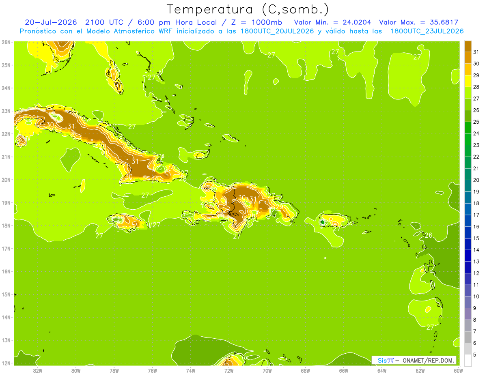Click the dark brown top swatch of color scale
This screenshot has width=487, height=376.
coord(468,46)
